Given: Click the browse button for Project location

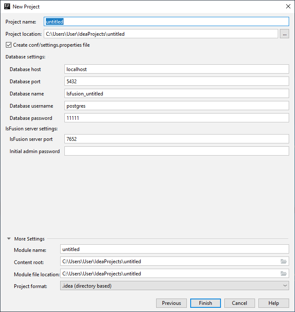Looking at the screenshot, I should click(x=284, y=34).
